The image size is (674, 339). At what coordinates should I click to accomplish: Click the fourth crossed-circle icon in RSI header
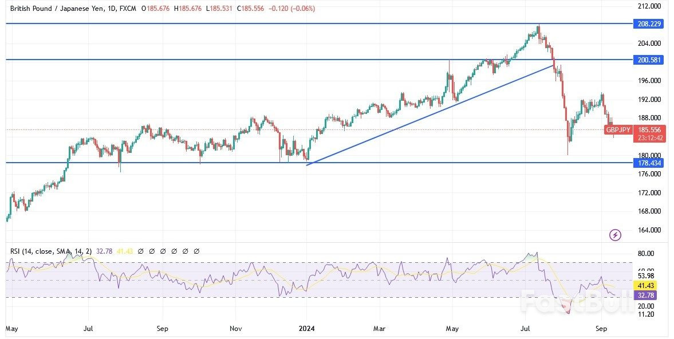point(174,251)
